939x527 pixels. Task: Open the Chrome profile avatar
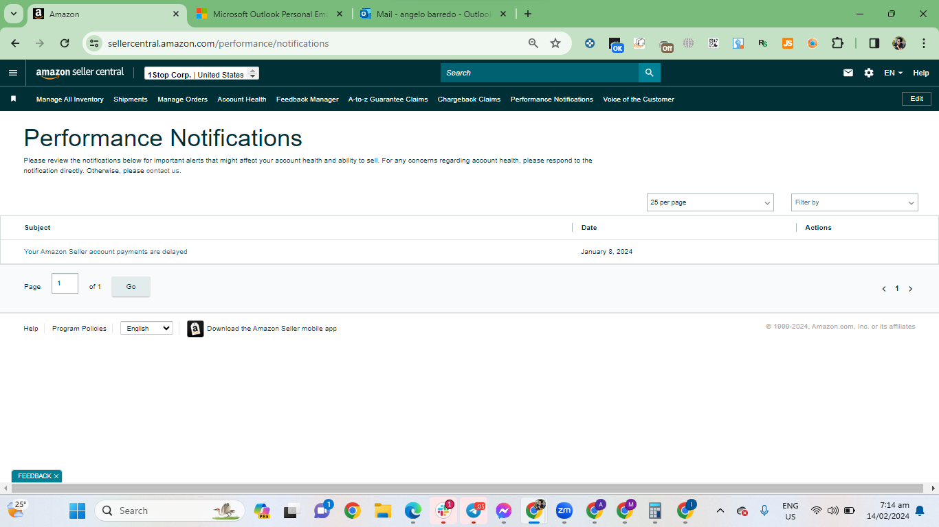click(x=899, y=43)
